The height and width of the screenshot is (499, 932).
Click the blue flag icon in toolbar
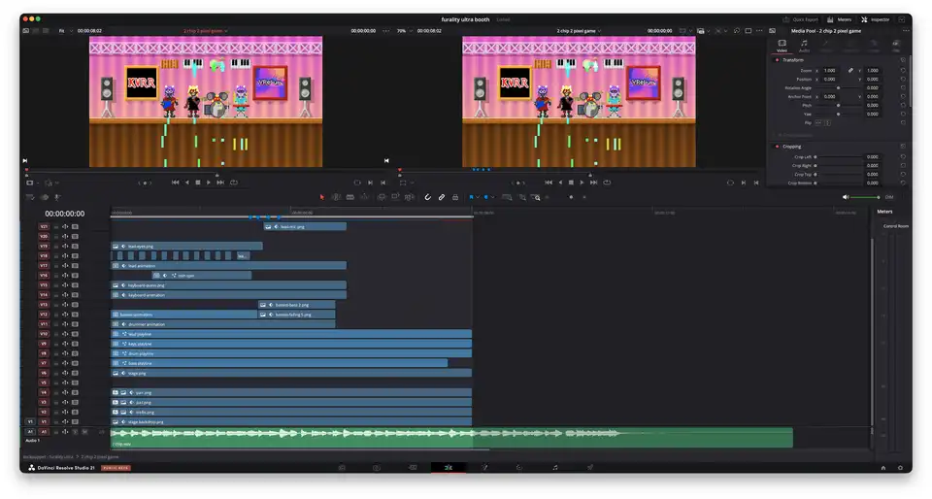click(472, 197)
